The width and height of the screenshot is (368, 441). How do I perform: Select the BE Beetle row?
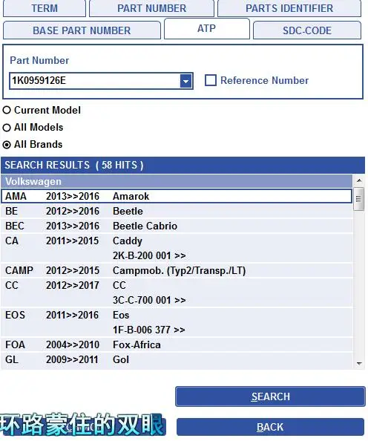click(177, 211)
